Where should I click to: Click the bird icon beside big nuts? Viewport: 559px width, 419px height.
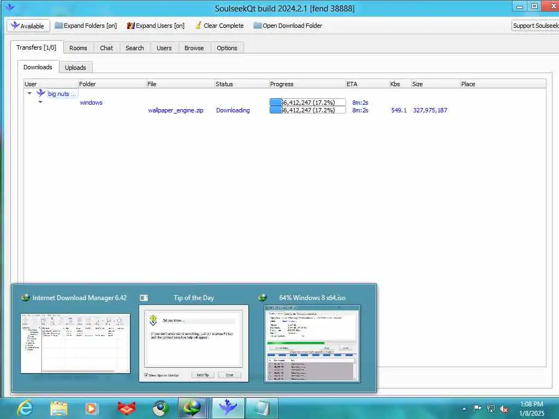point(40,93)
